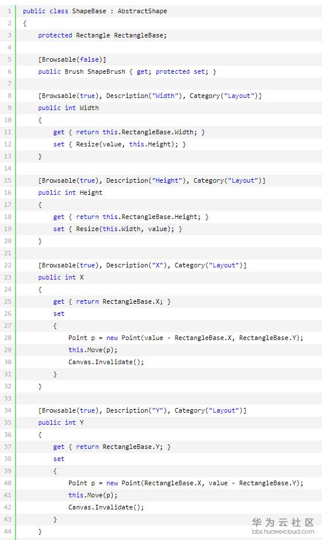Click 'return RectangleBase.Y;' getter line
Viewport: 322px width, 540px height.
112,447
